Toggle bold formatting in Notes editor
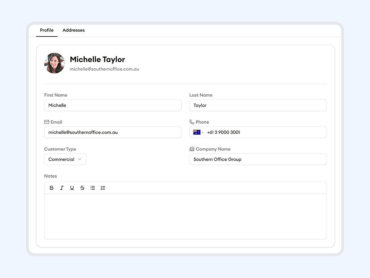Viewport: 370px width, 278px height. click(52, 188)
